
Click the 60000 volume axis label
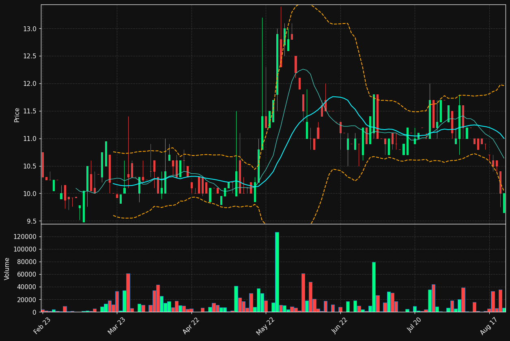coord(28,275)
